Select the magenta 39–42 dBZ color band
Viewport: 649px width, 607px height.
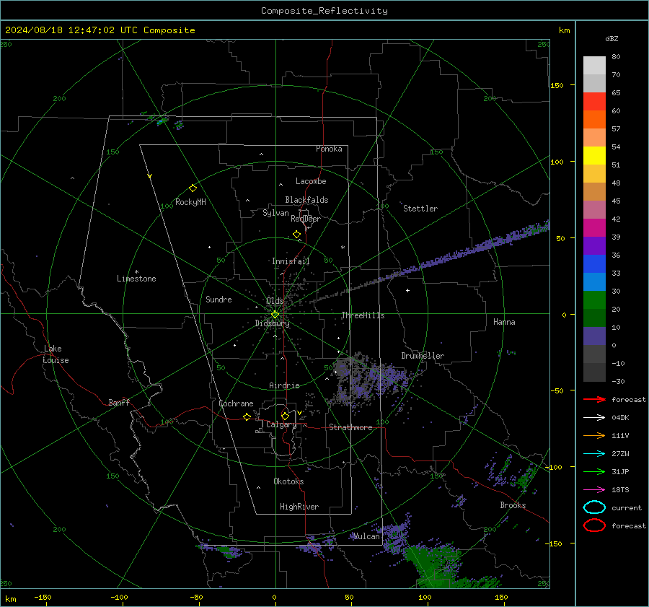[x=594, y=227]
